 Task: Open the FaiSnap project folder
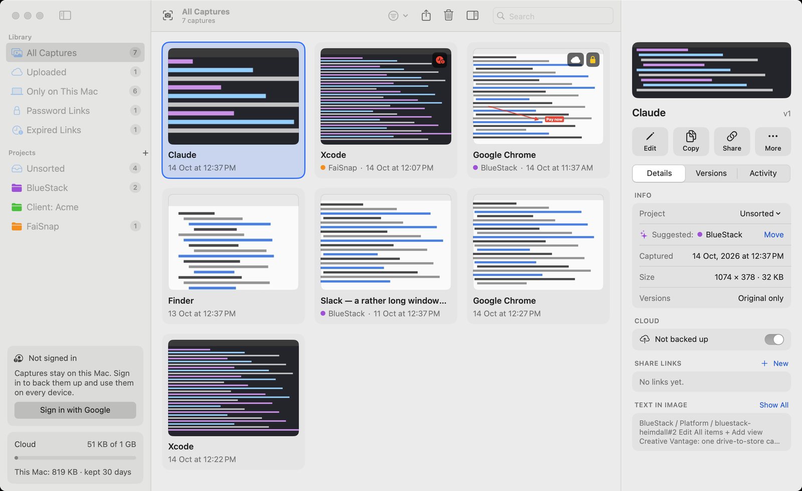(x=75, y=226)
